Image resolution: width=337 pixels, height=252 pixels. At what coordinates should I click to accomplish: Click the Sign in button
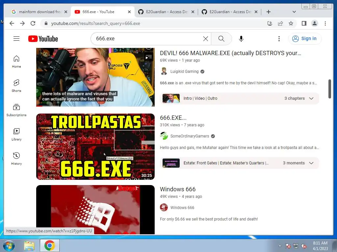coord(305,39)
